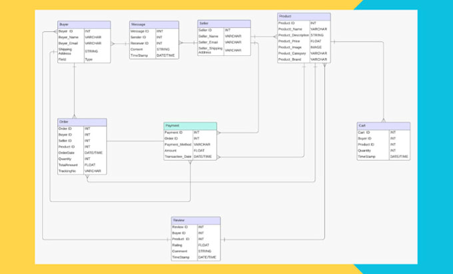Click Quantity in the Order table
This screenshot has height=274, width=453.
(x=65, y=159)
